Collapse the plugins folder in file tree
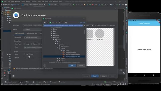Image resolution: width=161 pixels, height=91 pixels. click(52, 38)
